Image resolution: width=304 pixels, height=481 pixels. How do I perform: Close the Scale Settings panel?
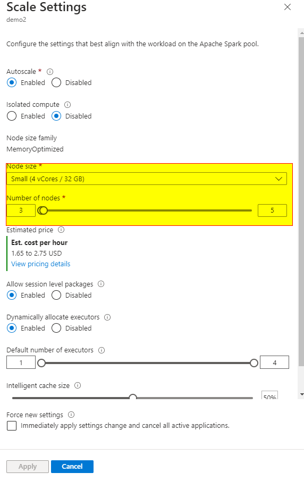288,7
